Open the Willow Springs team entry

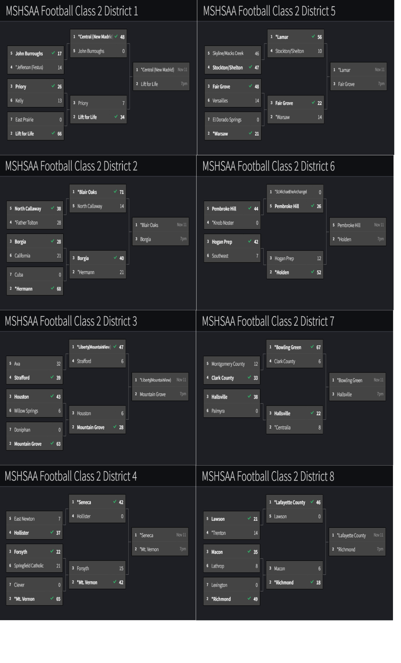pos(26,411)
